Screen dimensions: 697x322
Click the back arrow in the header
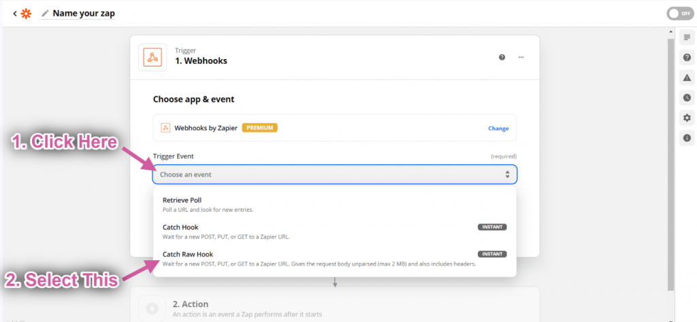15,14
